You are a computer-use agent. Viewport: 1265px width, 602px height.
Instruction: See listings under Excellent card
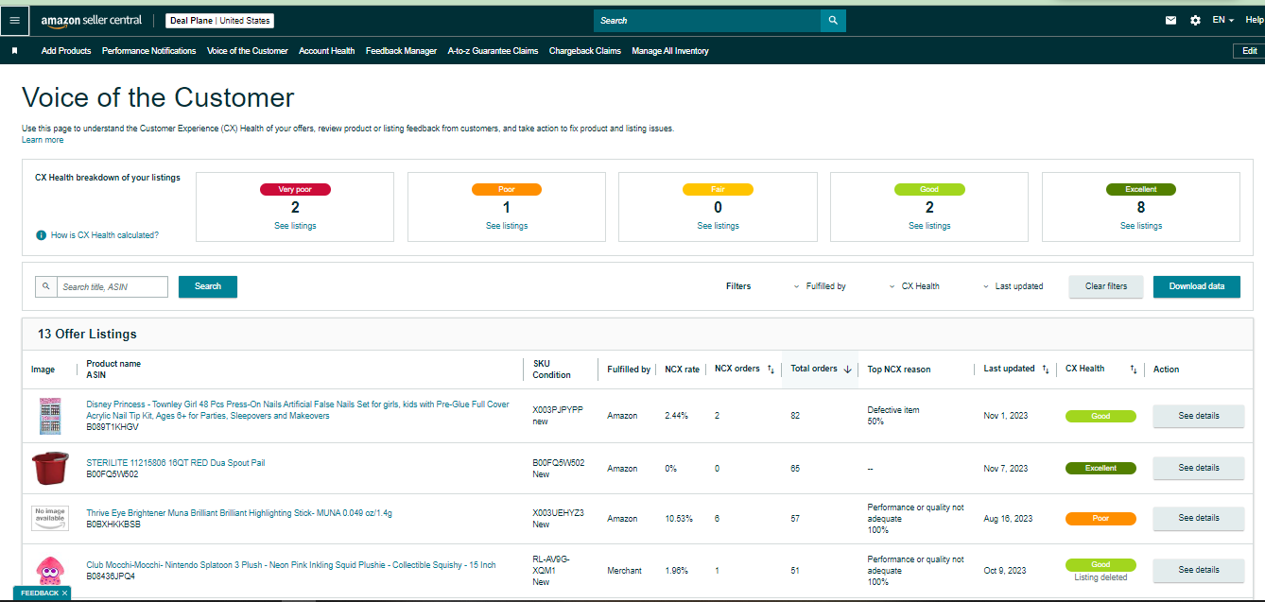click(x=1141, y=226)
